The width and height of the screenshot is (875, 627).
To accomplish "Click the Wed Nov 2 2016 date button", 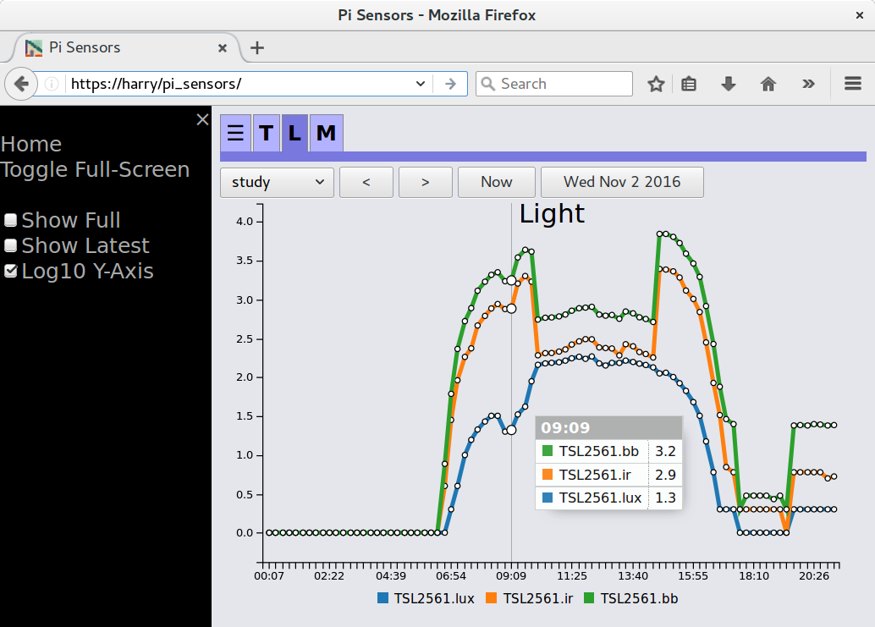I will (x=622, y=183).
